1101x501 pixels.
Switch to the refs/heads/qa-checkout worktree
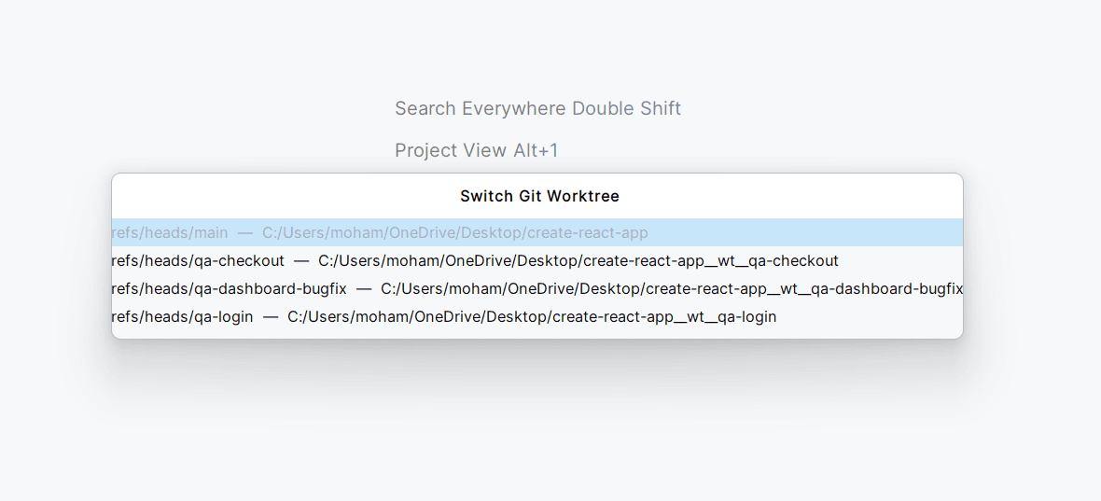(x=537, y=261)
